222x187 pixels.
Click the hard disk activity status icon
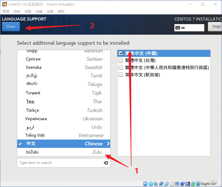[145, 184]
